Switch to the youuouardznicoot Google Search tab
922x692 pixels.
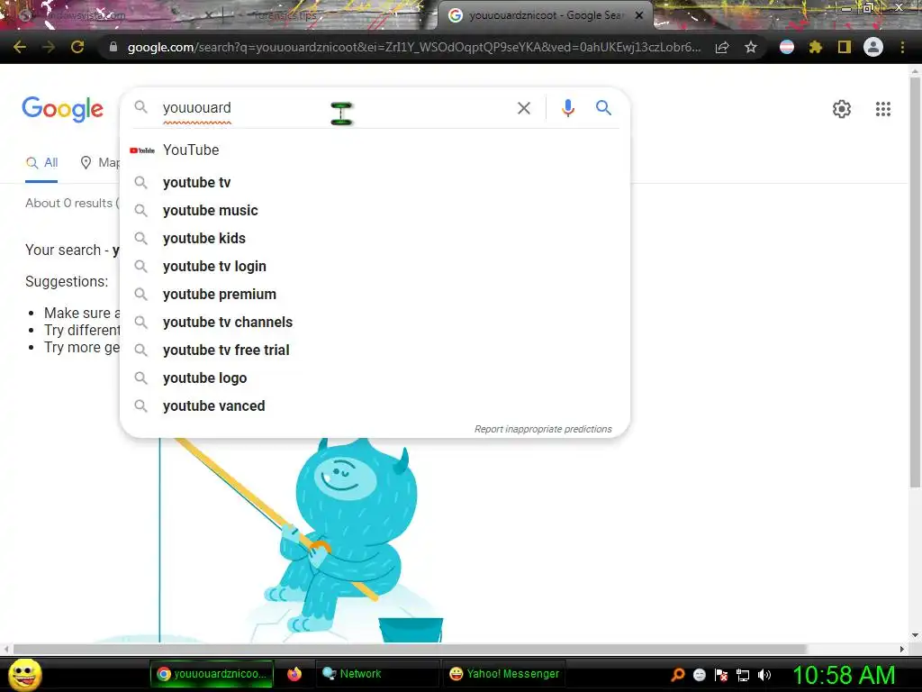(x=546, y=15)
